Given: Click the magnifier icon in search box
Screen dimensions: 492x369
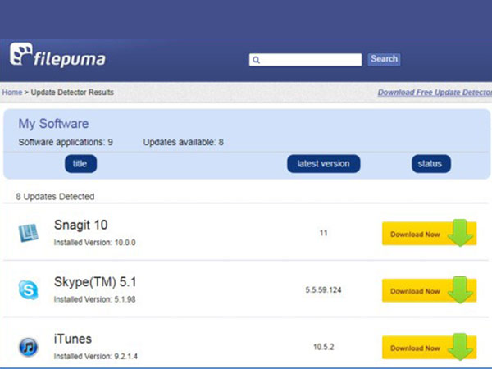Looking at the screenshot, I should click(256, 60).
